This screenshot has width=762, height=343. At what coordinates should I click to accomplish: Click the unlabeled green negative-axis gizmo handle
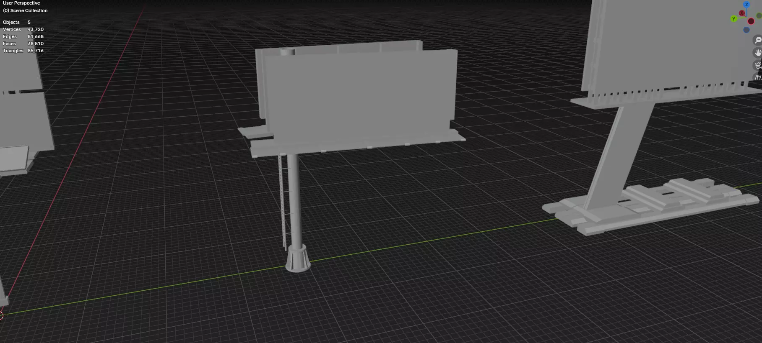tap(759, 15)
